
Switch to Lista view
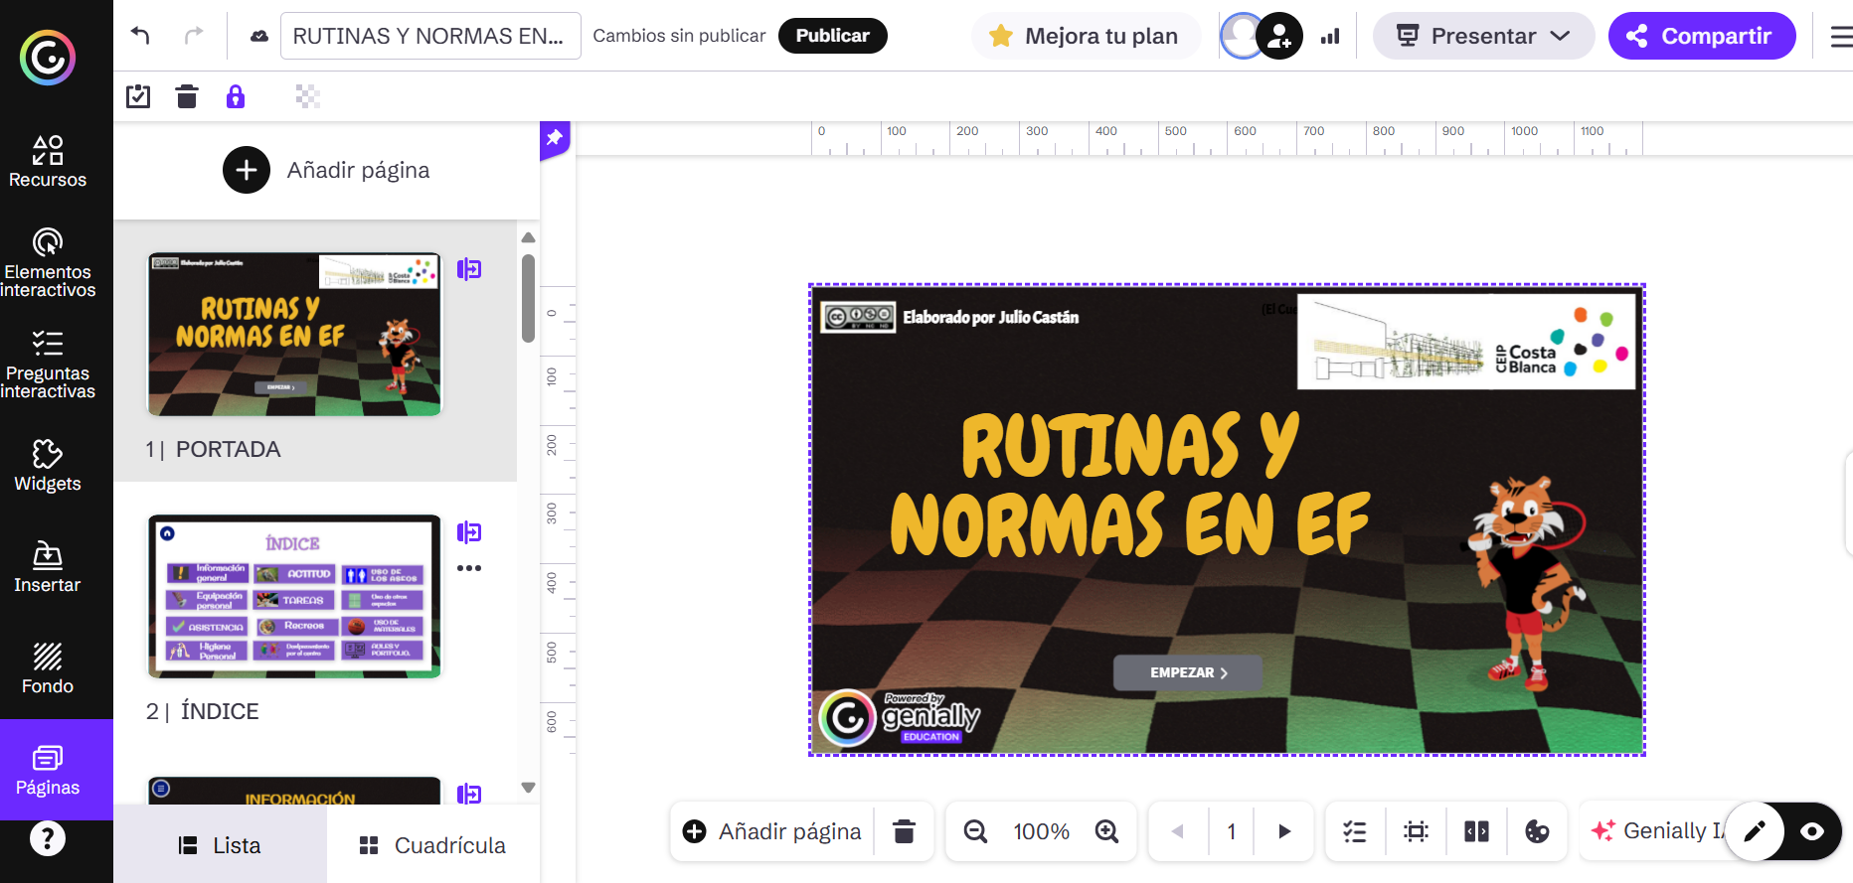coord(220,845)
